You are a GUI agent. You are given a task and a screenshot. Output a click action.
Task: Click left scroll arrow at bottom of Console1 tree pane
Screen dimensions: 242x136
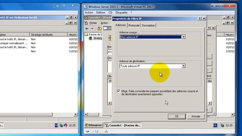[x=86, y=114]
